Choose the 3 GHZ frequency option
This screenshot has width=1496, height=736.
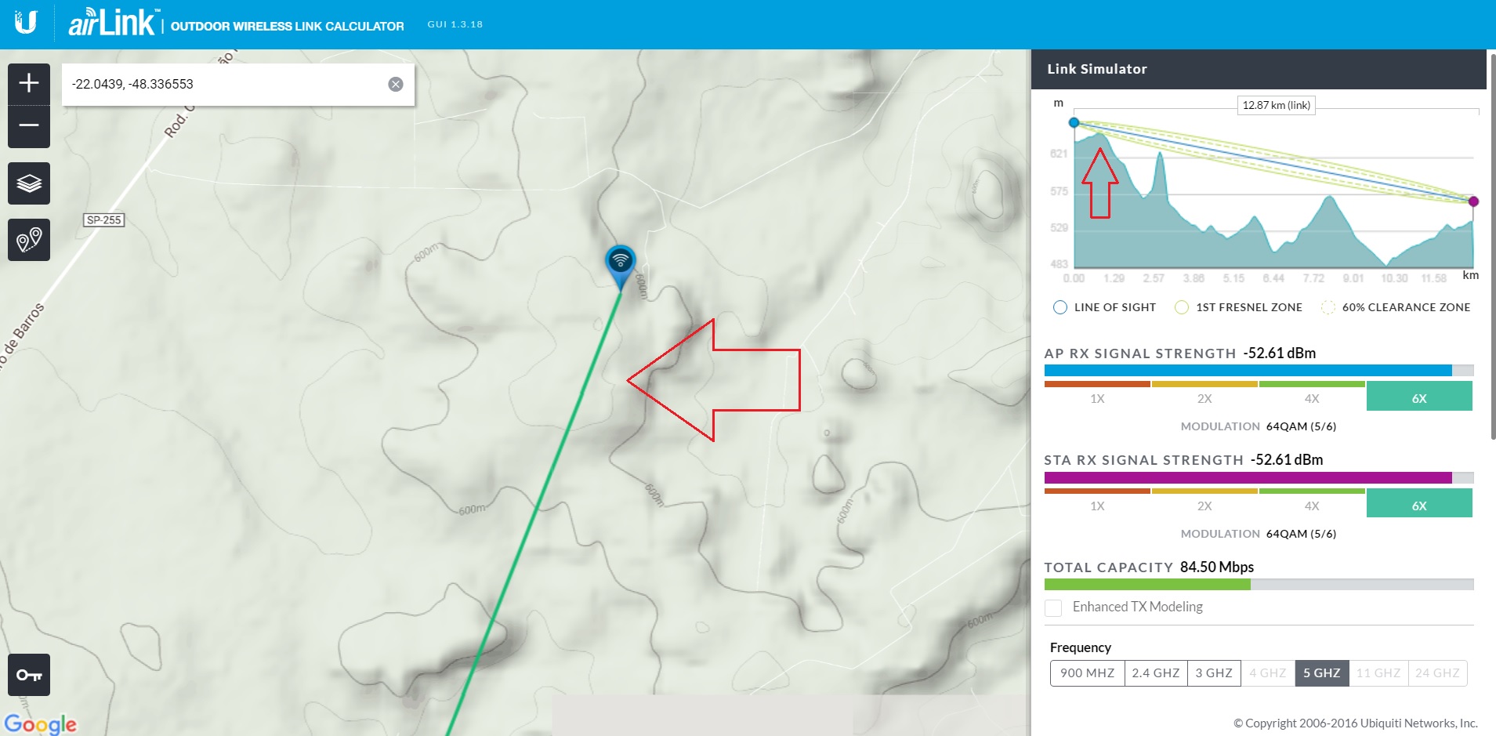pyautogui.click(x=1213, y=673)
